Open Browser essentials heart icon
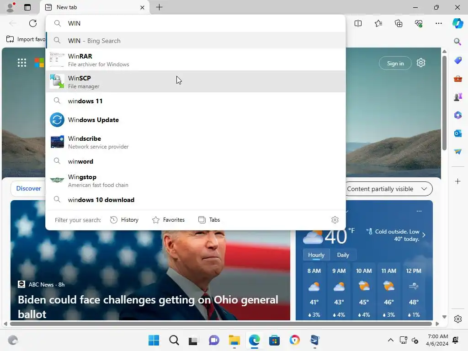This screenshot has height=351, width=468. (x=419, y=23)
